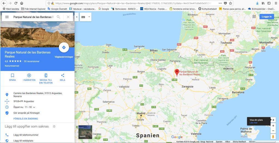
Task: Open the Google apps grid icon
Action: click(254, 17)
